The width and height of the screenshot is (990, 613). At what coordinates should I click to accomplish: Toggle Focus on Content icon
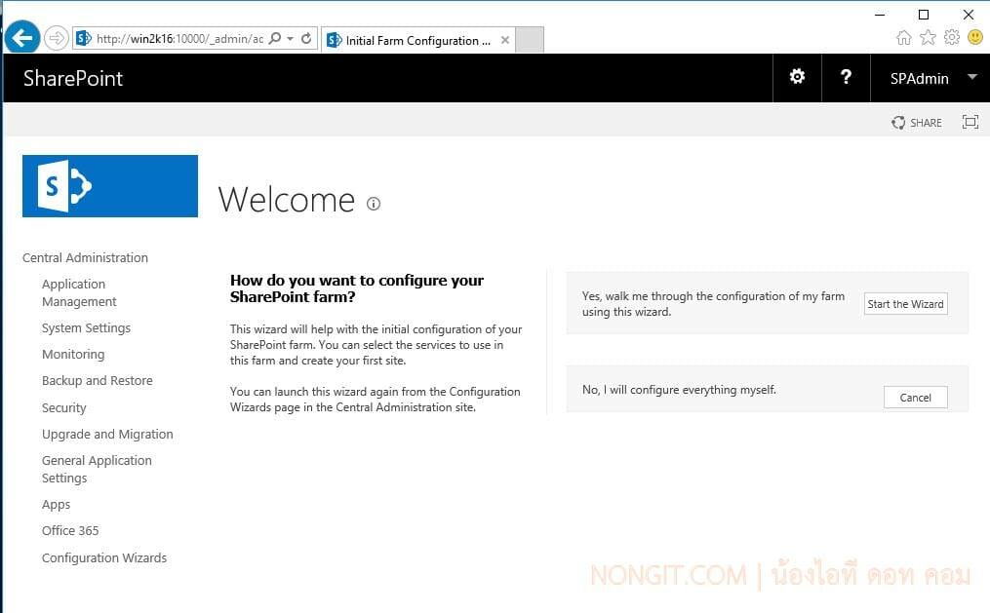pos(970,122)
